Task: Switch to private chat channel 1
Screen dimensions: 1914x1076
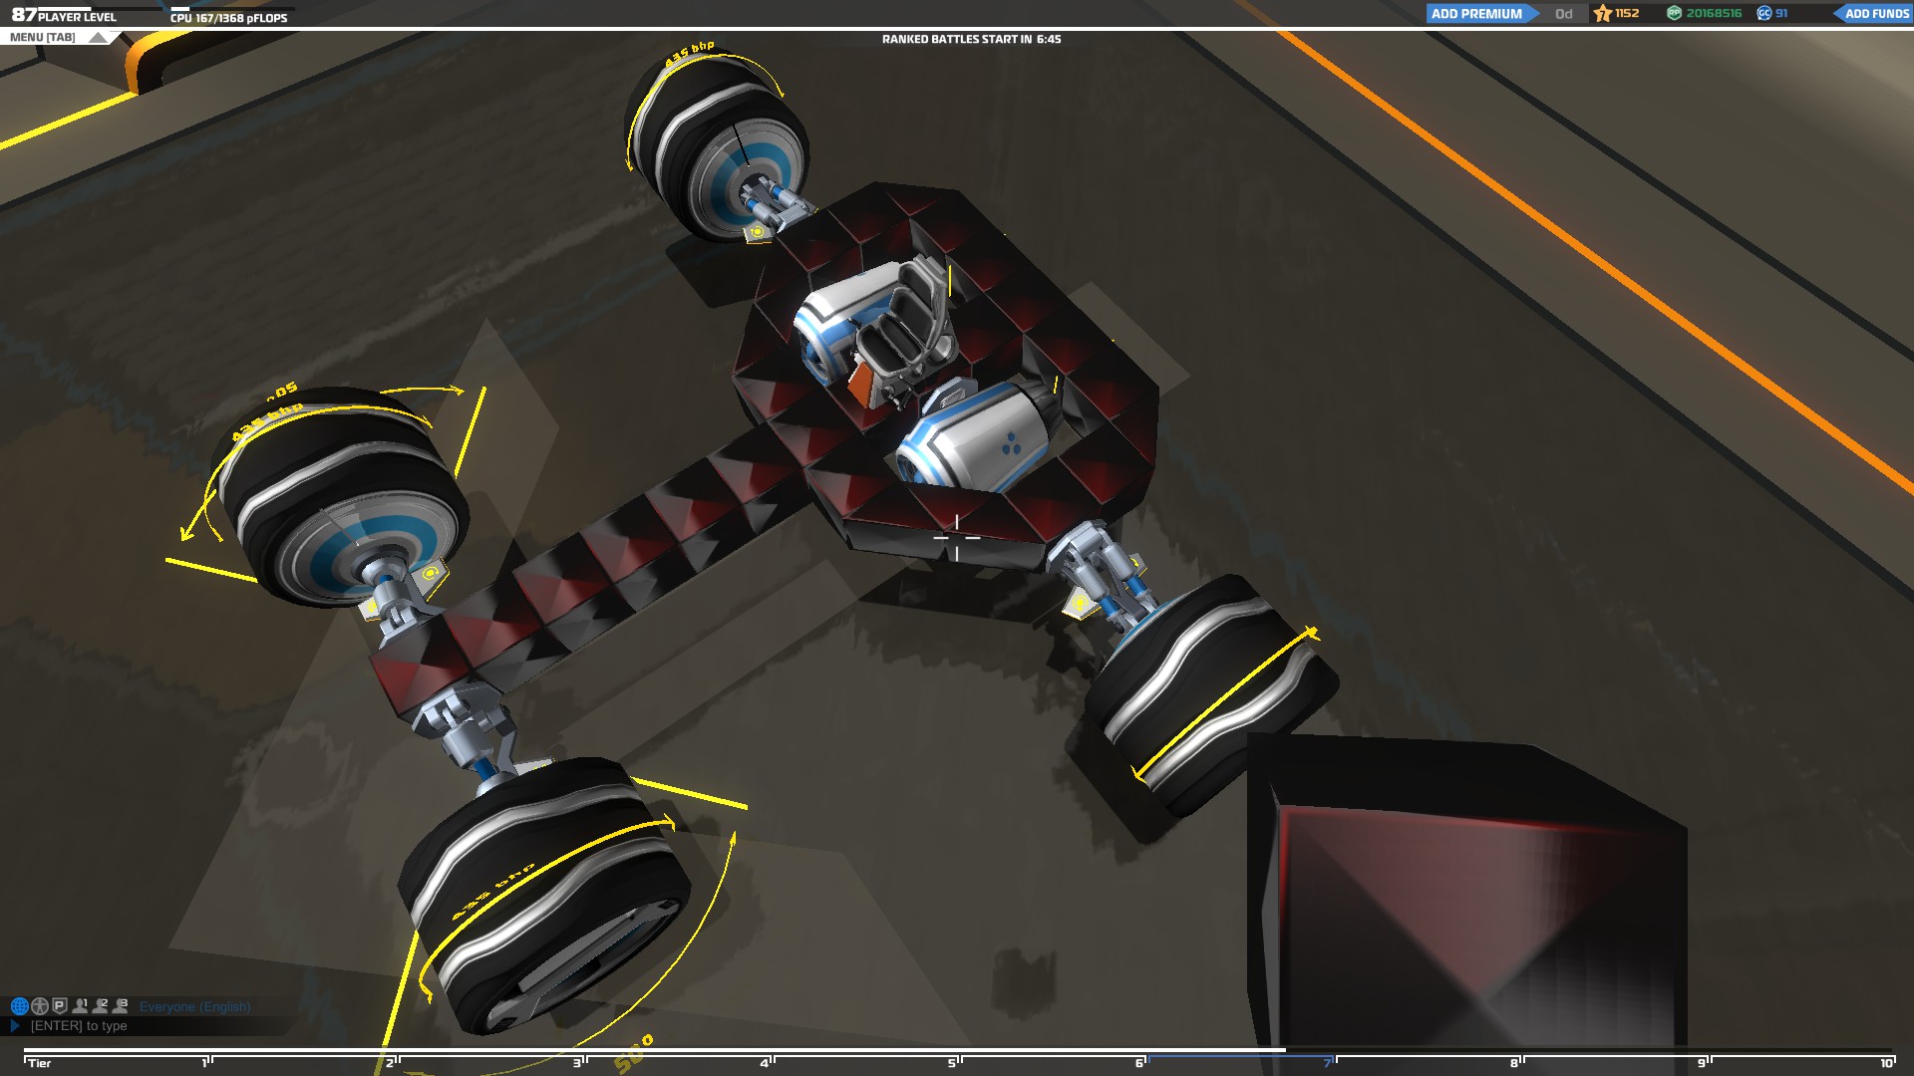Action: 80,1006
